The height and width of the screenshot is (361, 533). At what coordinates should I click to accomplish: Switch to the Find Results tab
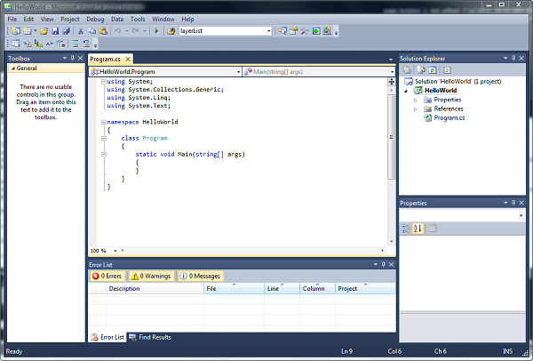(149, 337)
